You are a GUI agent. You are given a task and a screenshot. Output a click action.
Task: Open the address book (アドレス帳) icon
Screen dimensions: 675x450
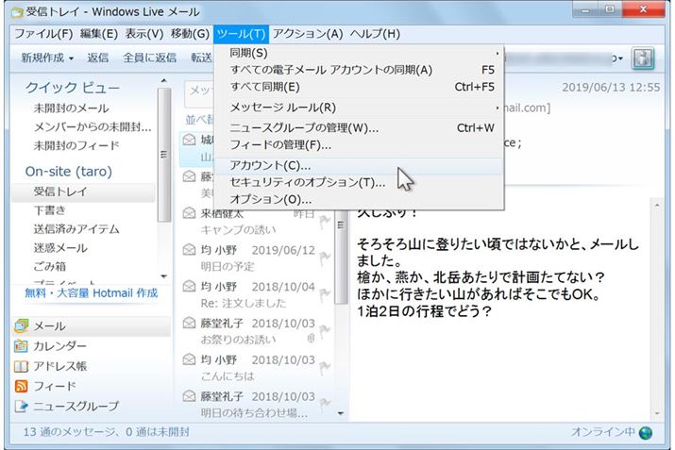click(21, 366)
